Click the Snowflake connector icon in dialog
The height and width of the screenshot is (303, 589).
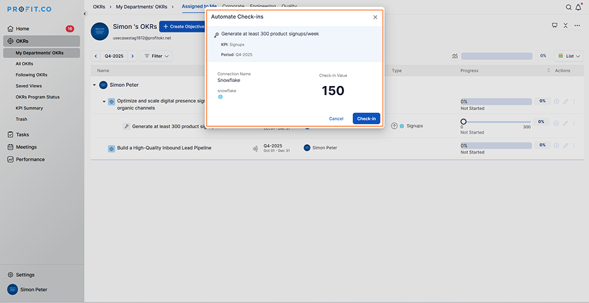(220, 96)
